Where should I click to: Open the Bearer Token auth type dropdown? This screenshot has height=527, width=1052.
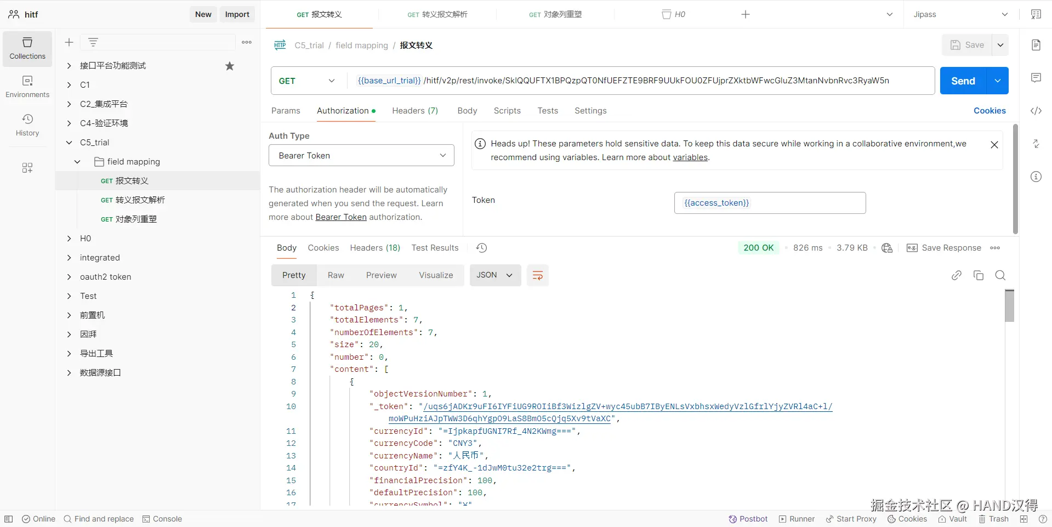361,156
